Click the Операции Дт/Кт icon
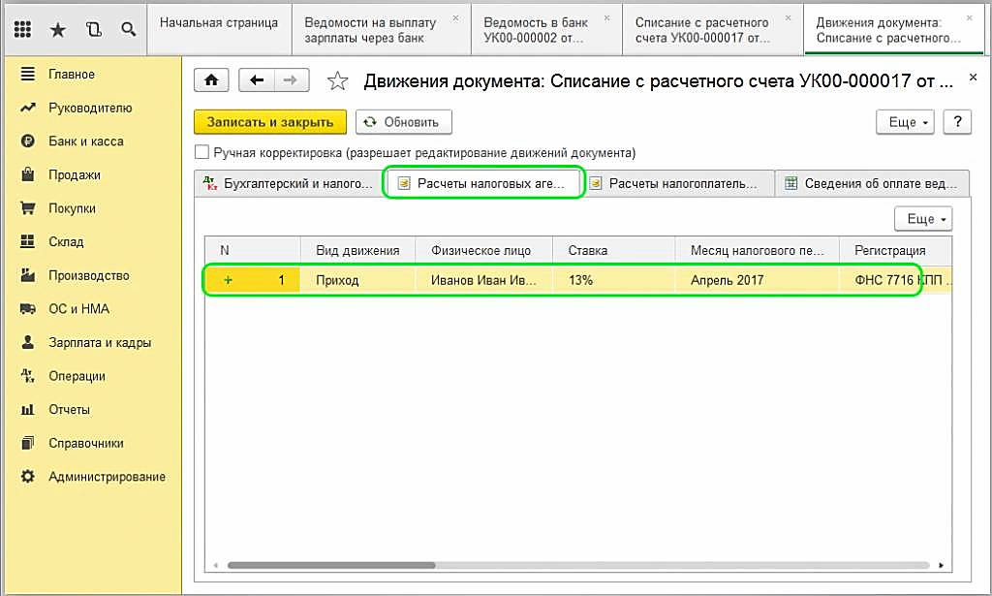The height and width of the screenshot is (596, 992). pyautogui.click(x=28, y=376)
